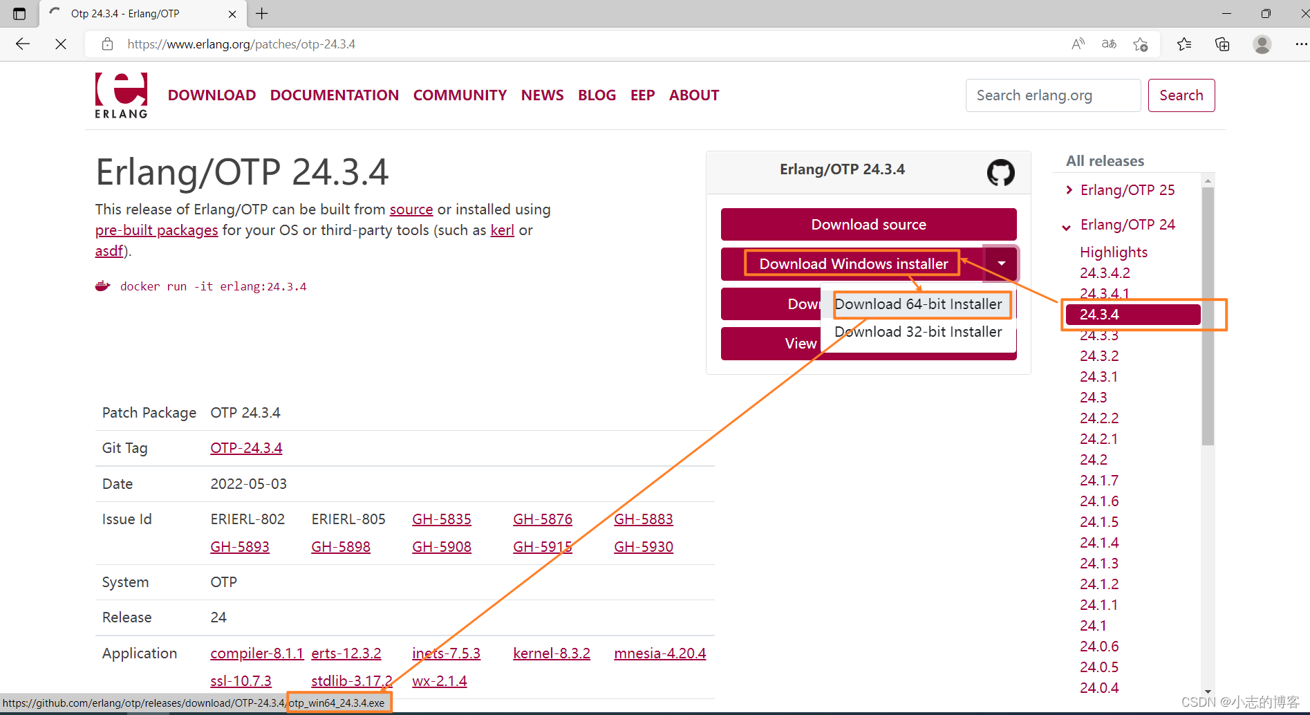Open the EEP page
Screen dimensions: 1310x715
[x=643, y=95]
